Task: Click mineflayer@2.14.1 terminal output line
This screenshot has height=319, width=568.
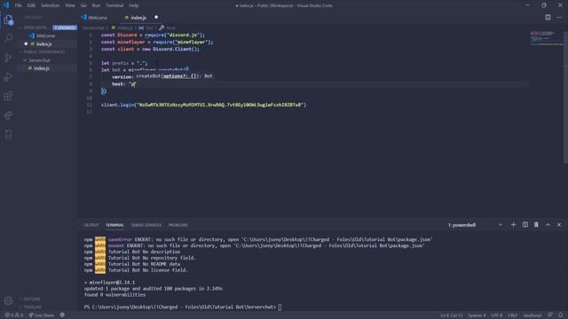Action: pyautogui.click(x=109, y=283)
